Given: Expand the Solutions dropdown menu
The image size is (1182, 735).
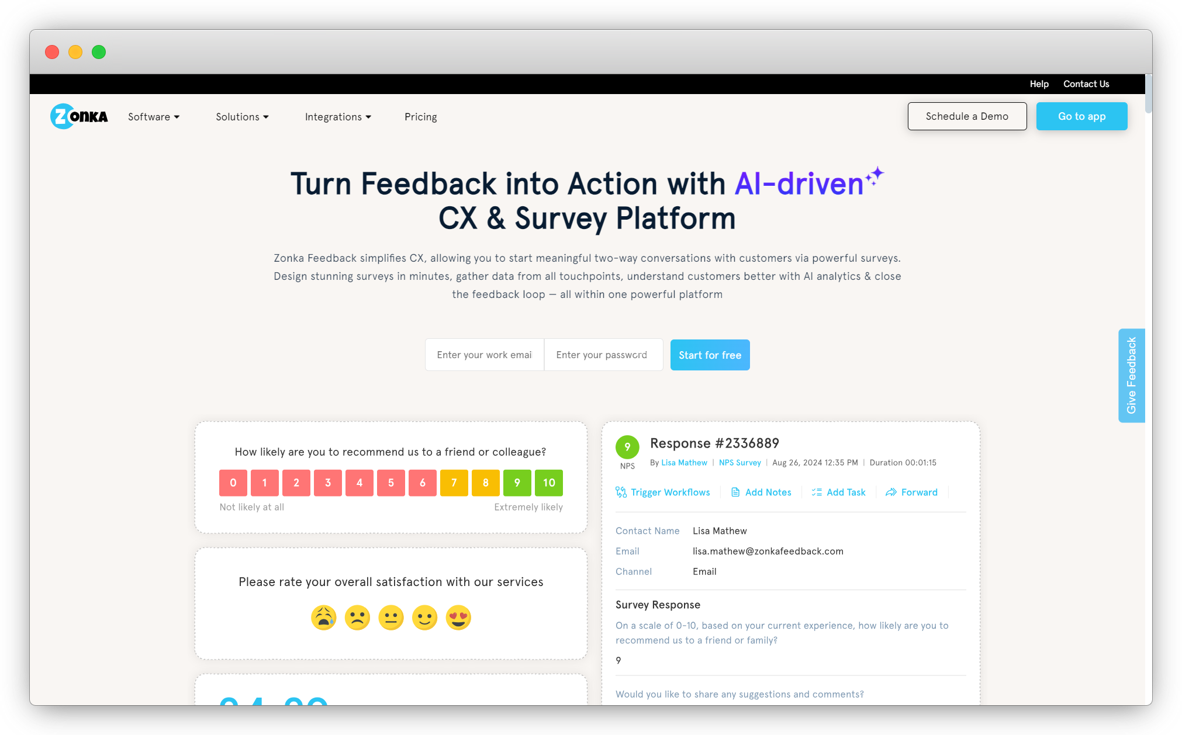Looking at the screenshot, I should point(241,117).
